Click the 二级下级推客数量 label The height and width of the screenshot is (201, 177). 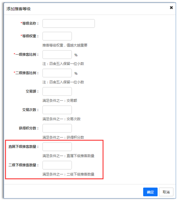(x=23, y=165)
